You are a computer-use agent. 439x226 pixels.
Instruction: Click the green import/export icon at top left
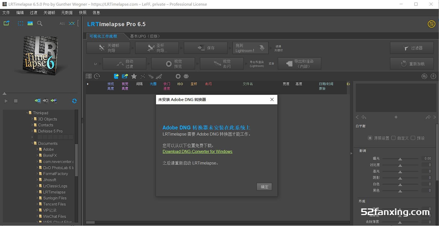[6, 23]
